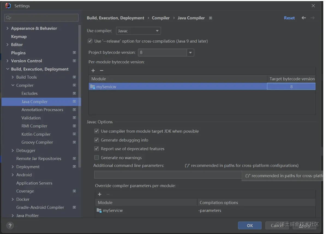Click Compiler in the breadcrumb
Screen dimensions: 326x234
[161, 18]
